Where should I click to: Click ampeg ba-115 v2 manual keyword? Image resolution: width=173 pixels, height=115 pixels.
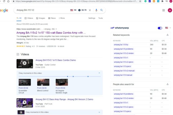click(124, 71)
